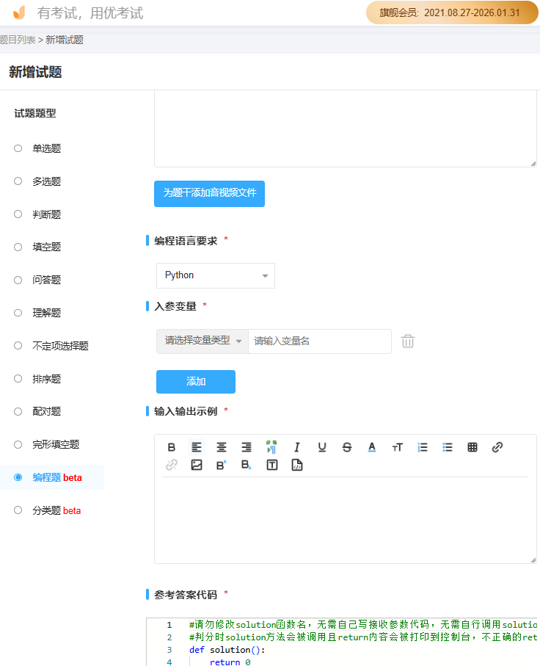Click inside the question stem text area
540x666 pixels.
[x=345, y=129]
